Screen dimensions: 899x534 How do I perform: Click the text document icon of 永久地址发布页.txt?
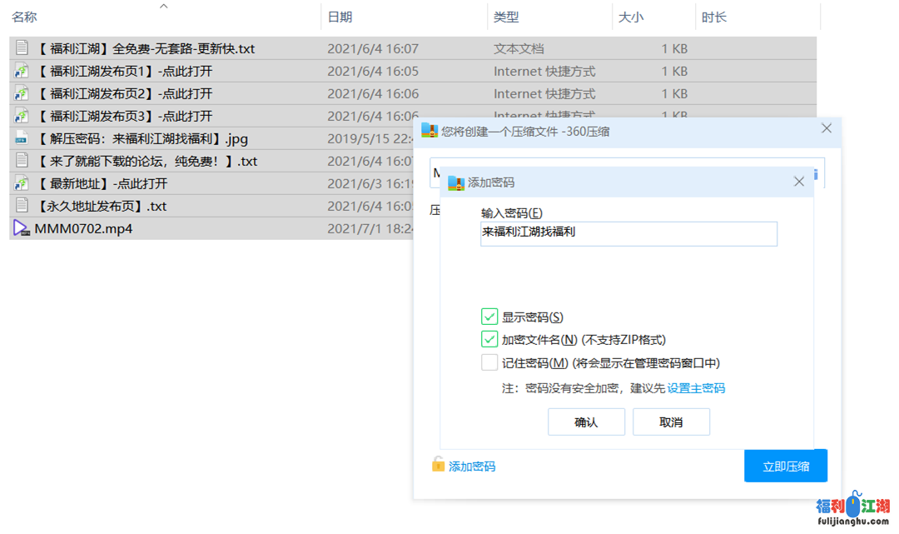pyautogui.click(x=21, y=205)
